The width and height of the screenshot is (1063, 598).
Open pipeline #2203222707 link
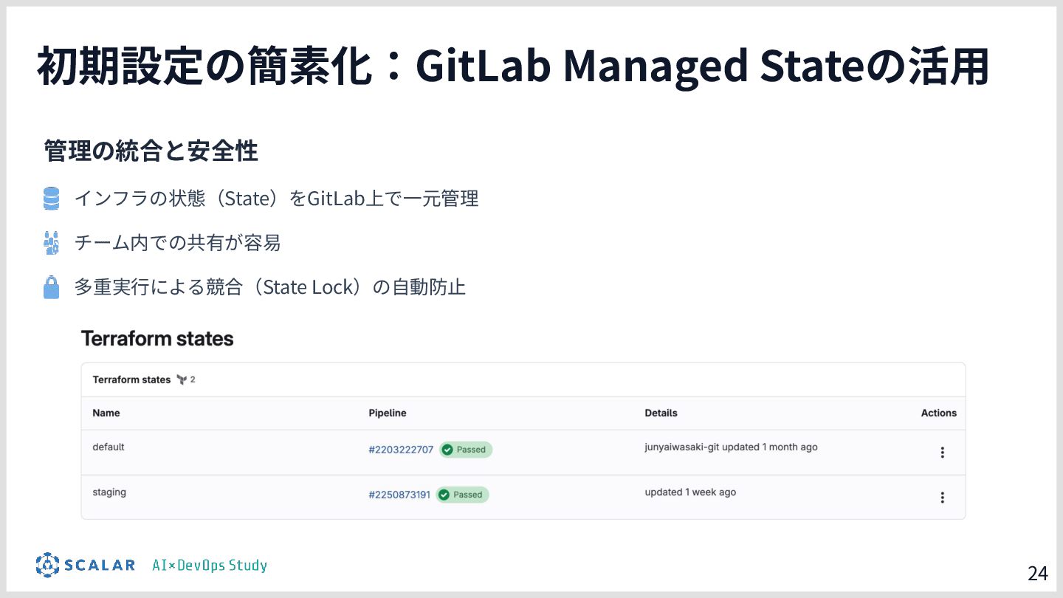tap(401, 450)
